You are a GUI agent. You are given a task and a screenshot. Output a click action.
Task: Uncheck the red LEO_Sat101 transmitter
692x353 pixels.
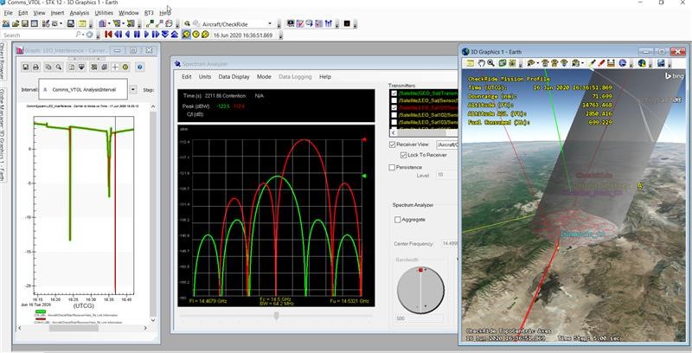(x=394, y=107)
